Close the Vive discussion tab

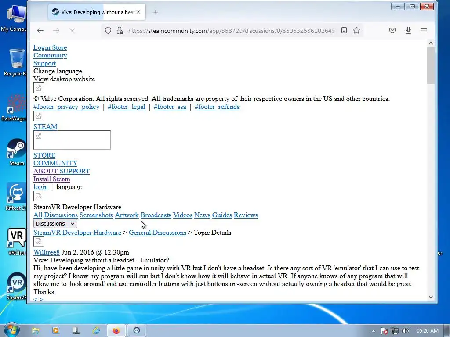coord(138,12)
